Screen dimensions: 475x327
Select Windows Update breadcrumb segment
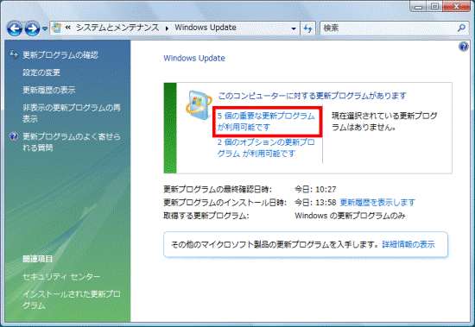(206, 28)
